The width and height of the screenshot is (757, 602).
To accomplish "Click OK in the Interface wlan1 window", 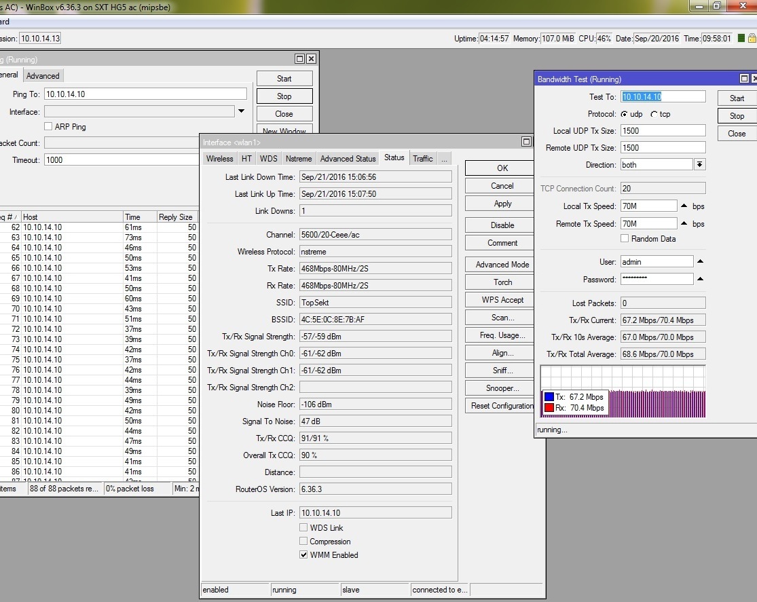I will pyautogui.click(x=500, y=168).
